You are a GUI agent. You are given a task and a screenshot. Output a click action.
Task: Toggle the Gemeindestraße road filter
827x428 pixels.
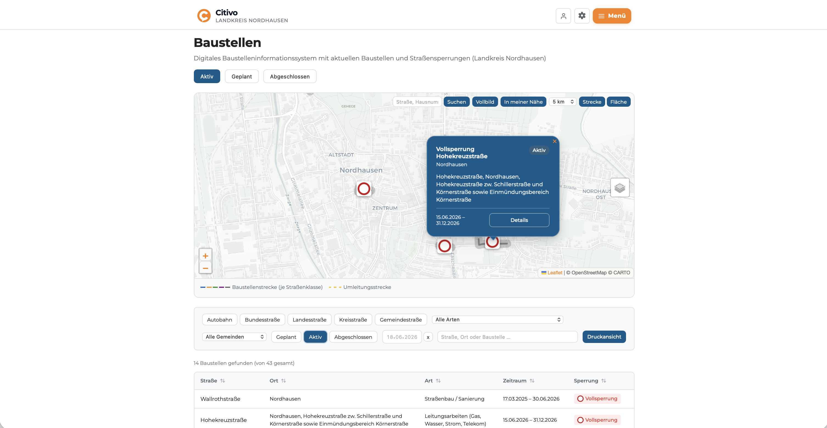click(401, 320)
